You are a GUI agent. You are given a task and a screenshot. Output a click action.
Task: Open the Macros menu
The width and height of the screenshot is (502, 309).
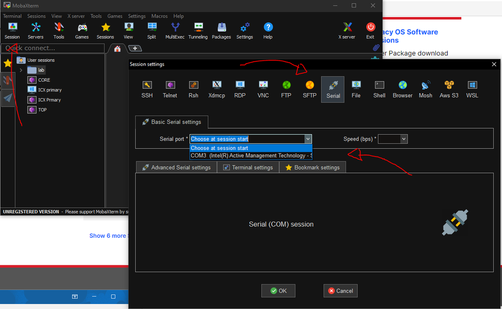[x=159, y=16]
